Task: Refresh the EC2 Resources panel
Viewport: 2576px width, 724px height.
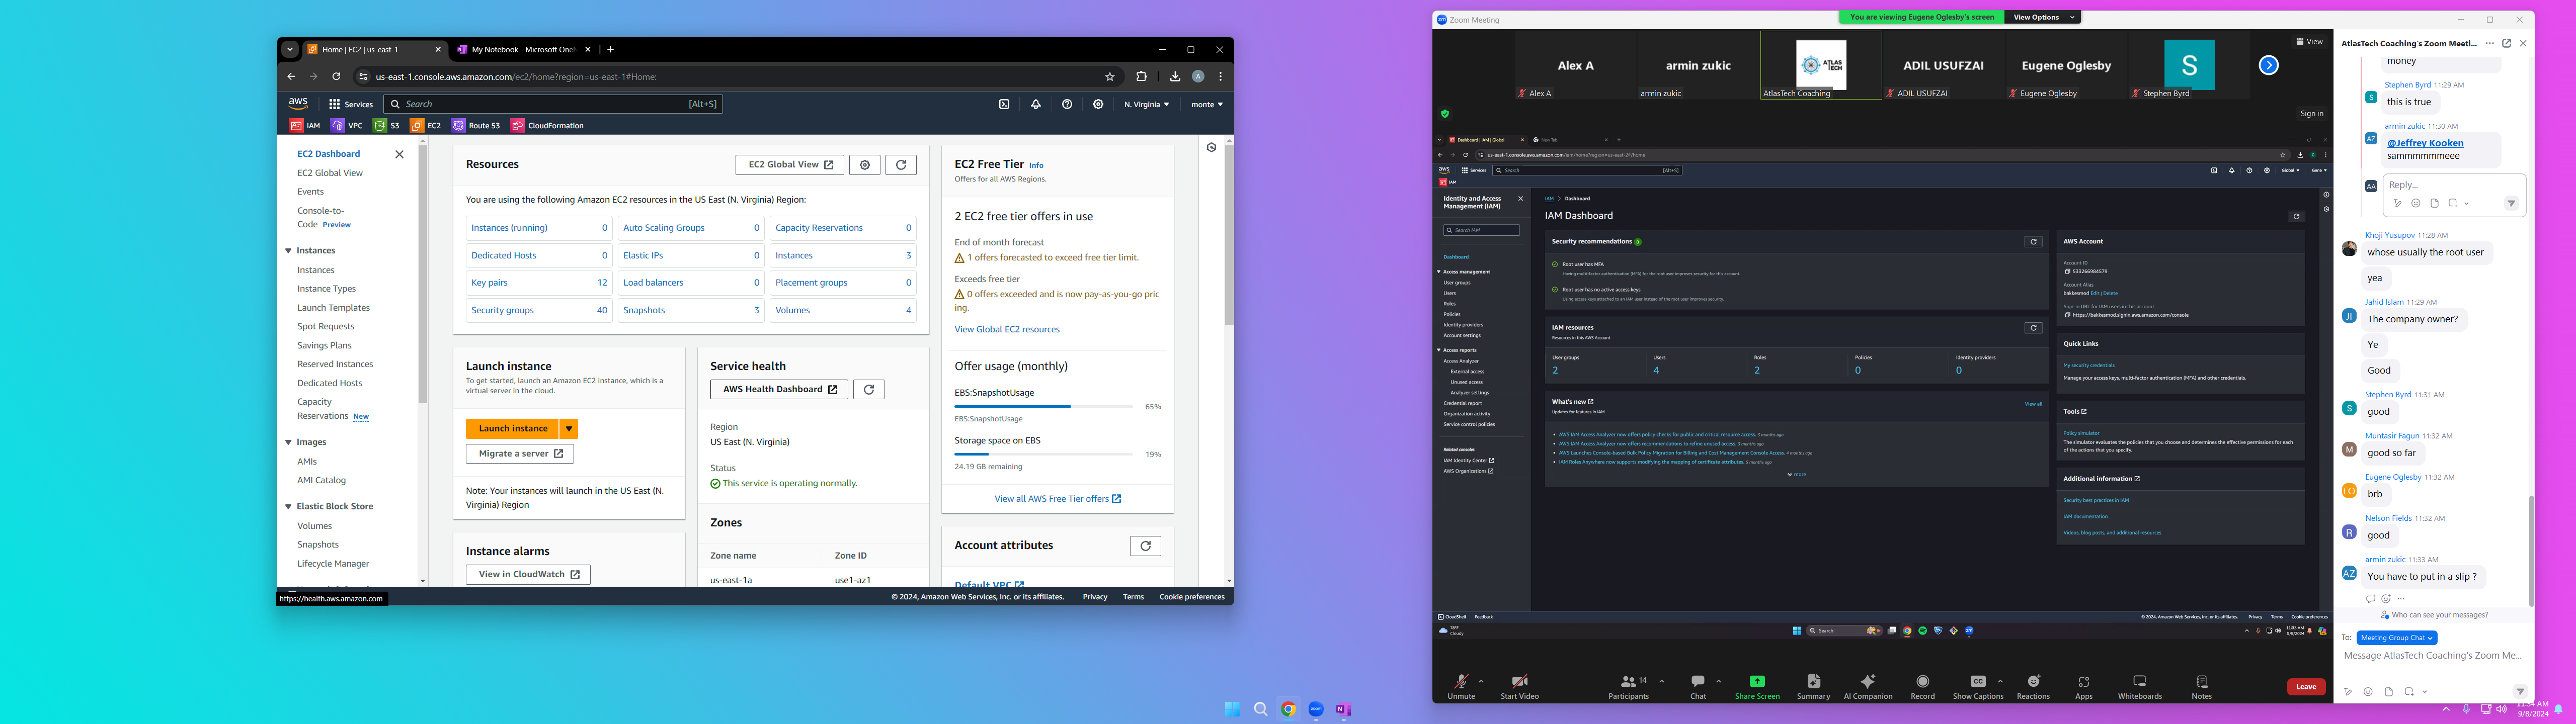Action: click(x=900, y=165)
